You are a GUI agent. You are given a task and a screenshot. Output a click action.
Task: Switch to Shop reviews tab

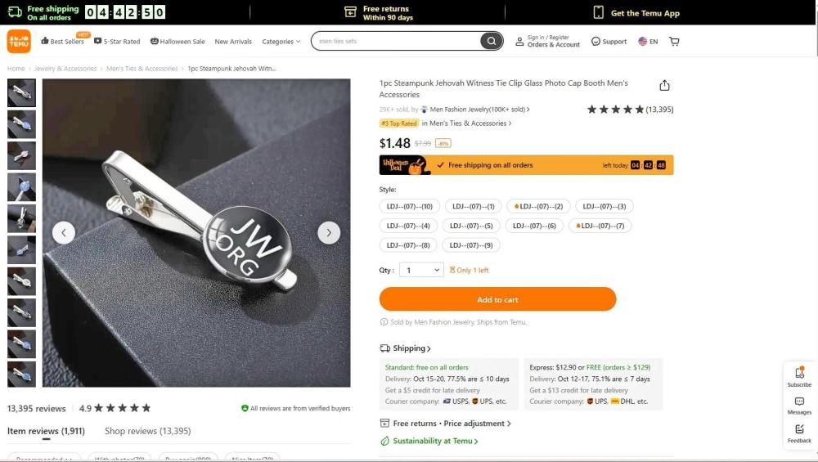coord(147,431)
